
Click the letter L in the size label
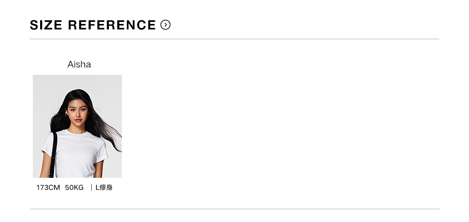pyautogui.click(x=97, y=188)
